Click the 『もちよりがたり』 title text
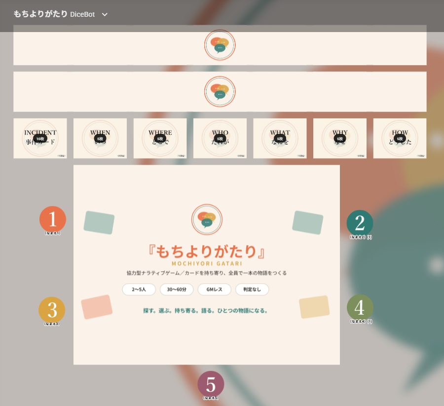444x406 pixels. pos(207,252)
